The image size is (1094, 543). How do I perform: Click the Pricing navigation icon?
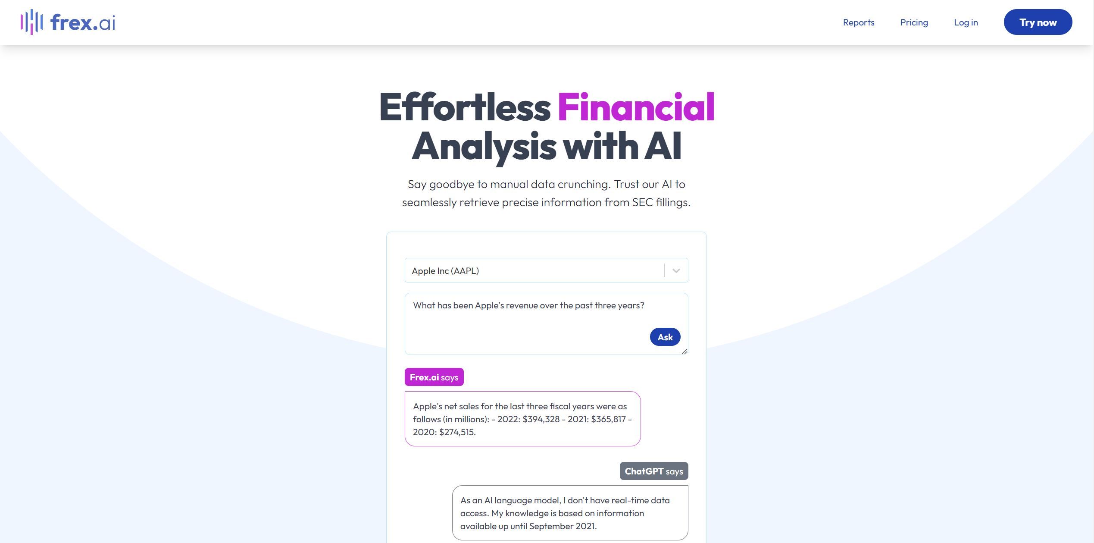point(914,22)
